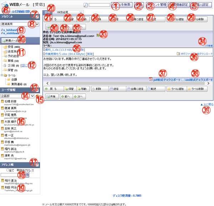Click the ▲上に戻る back to top link

point(207,104)
